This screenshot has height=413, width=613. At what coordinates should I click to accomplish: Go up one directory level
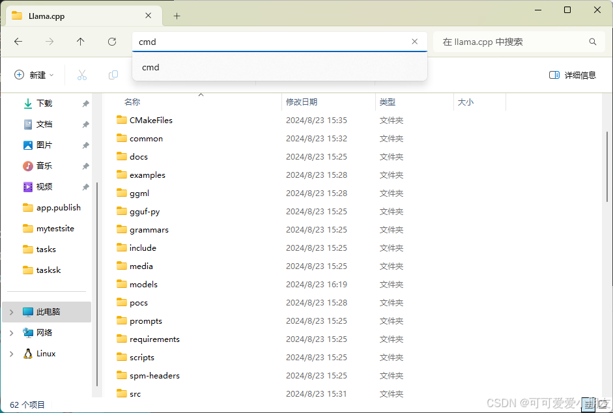[81, 42]
